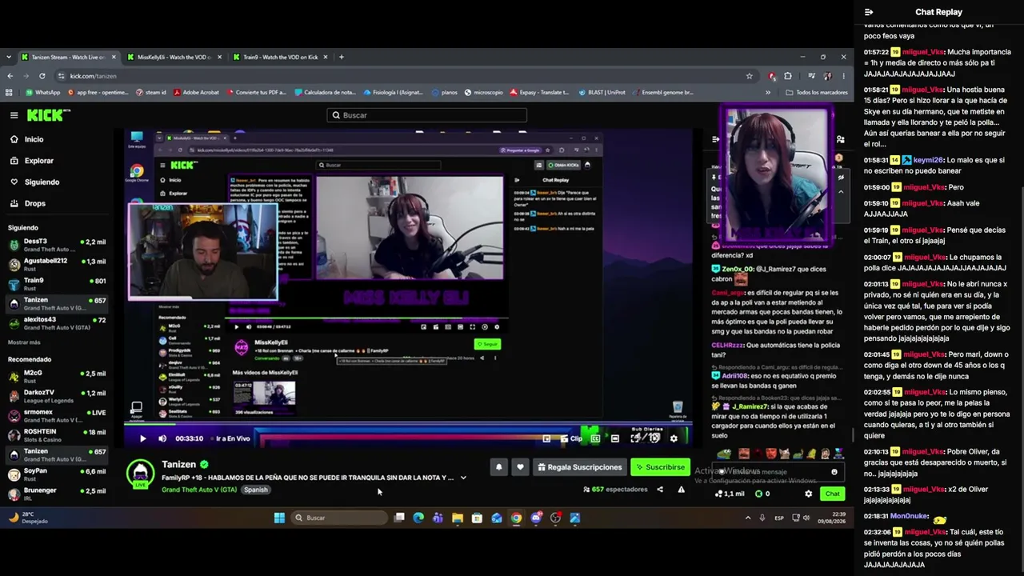Open File Explorer from the taskbar

tap(458, 518)
